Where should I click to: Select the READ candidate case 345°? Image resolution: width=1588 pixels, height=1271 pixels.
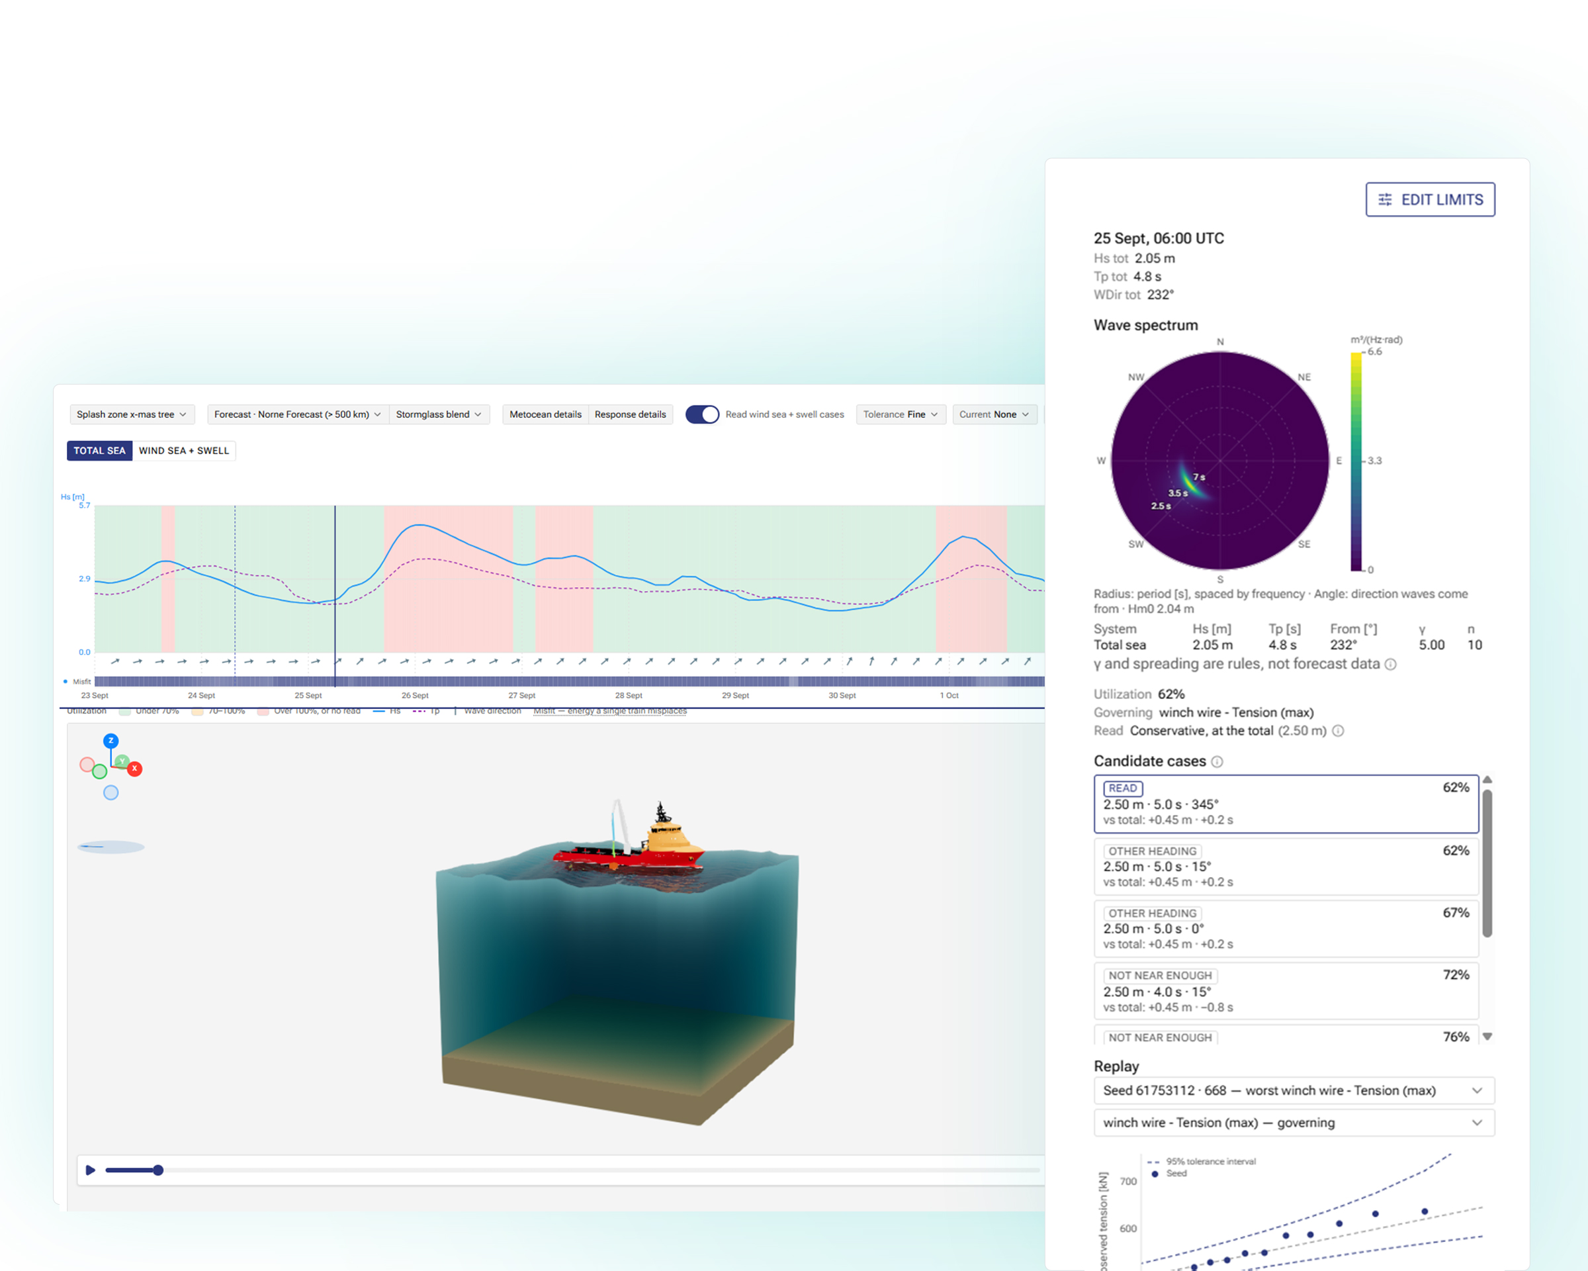pyautogui.click(x=1286, y=804)
